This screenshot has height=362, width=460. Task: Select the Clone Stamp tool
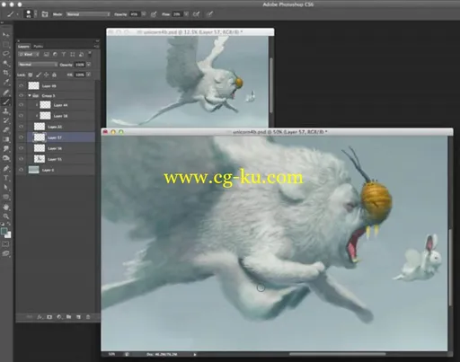(5, 111)
